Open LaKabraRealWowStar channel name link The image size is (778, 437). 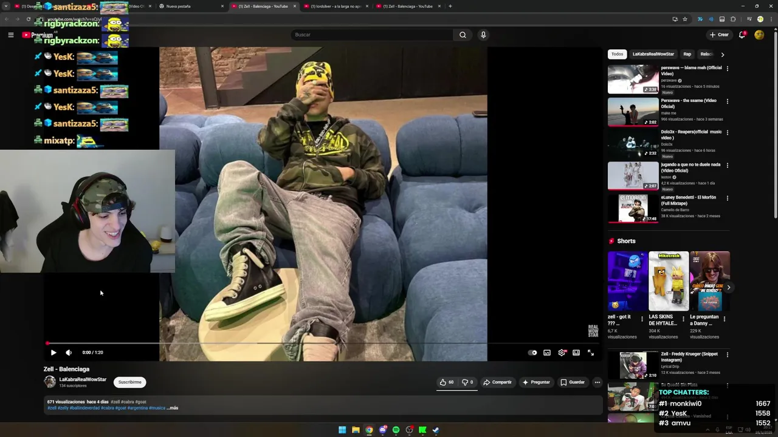83,379
